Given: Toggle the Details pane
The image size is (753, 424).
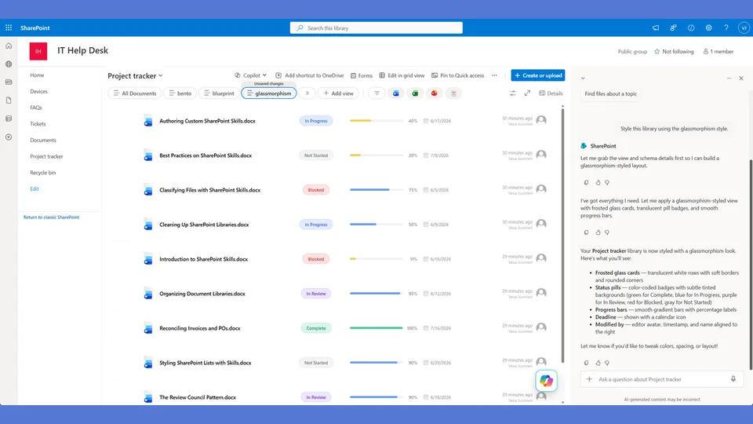Looking at the screenshot, I should pos(551,93).
